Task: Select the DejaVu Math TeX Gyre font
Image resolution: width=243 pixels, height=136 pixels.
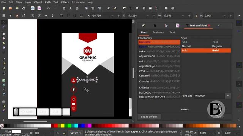Action: point(159,97)
